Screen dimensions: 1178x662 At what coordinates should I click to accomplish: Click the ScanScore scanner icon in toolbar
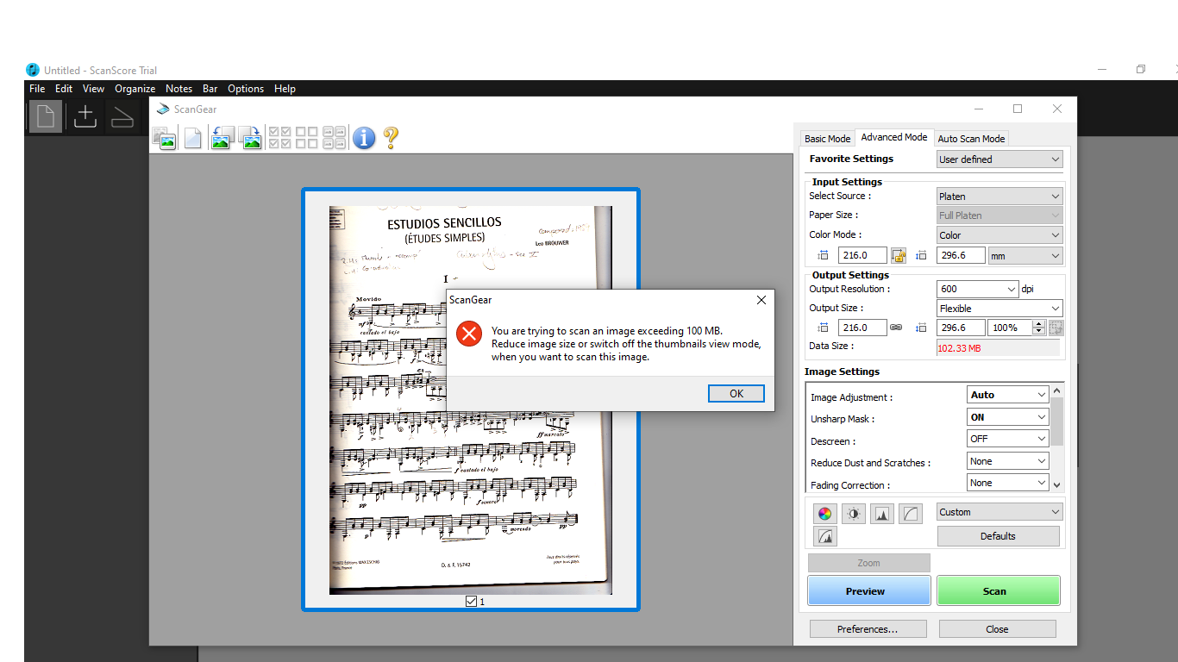tap(122, 116)
